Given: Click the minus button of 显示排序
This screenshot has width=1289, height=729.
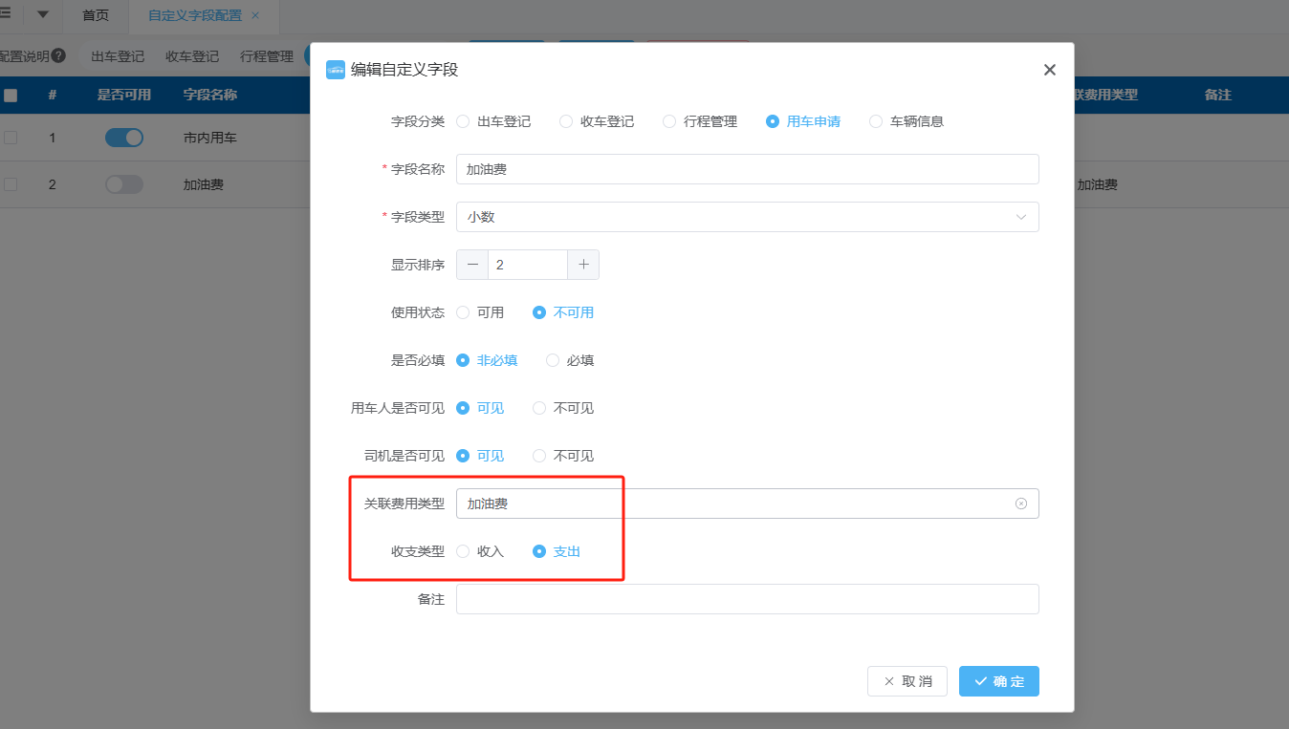Looking at the screenshot, I should coord(472,265).
